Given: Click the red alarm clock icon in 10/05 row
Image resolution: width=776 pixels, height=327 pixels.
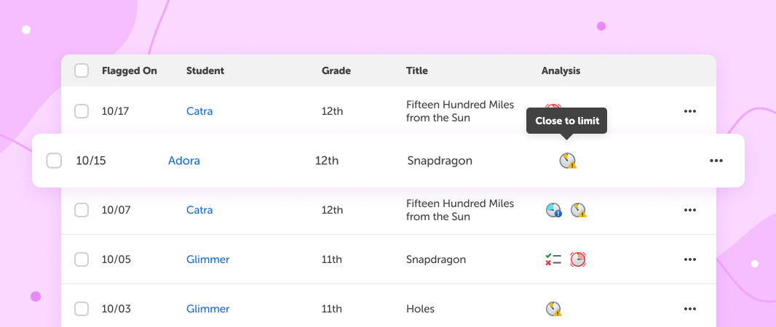Looking at the screenshot, I should 577,259.
